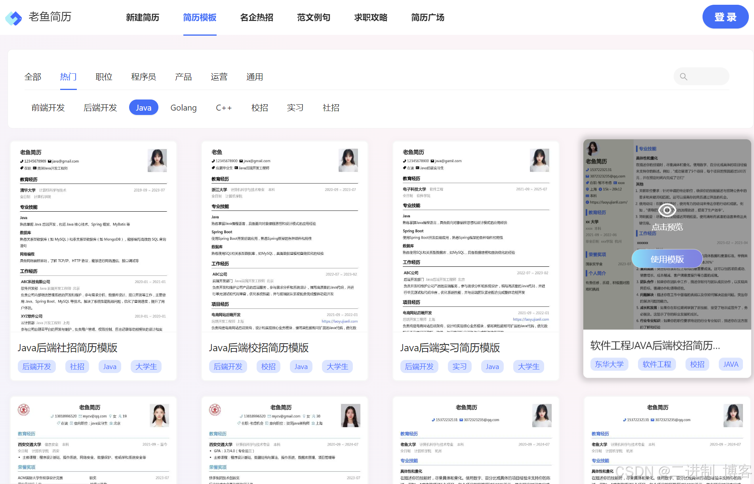The image size is (754, 484).
Task: Click 实习 tag under Java后端实习 template
Action: [460, 367]
